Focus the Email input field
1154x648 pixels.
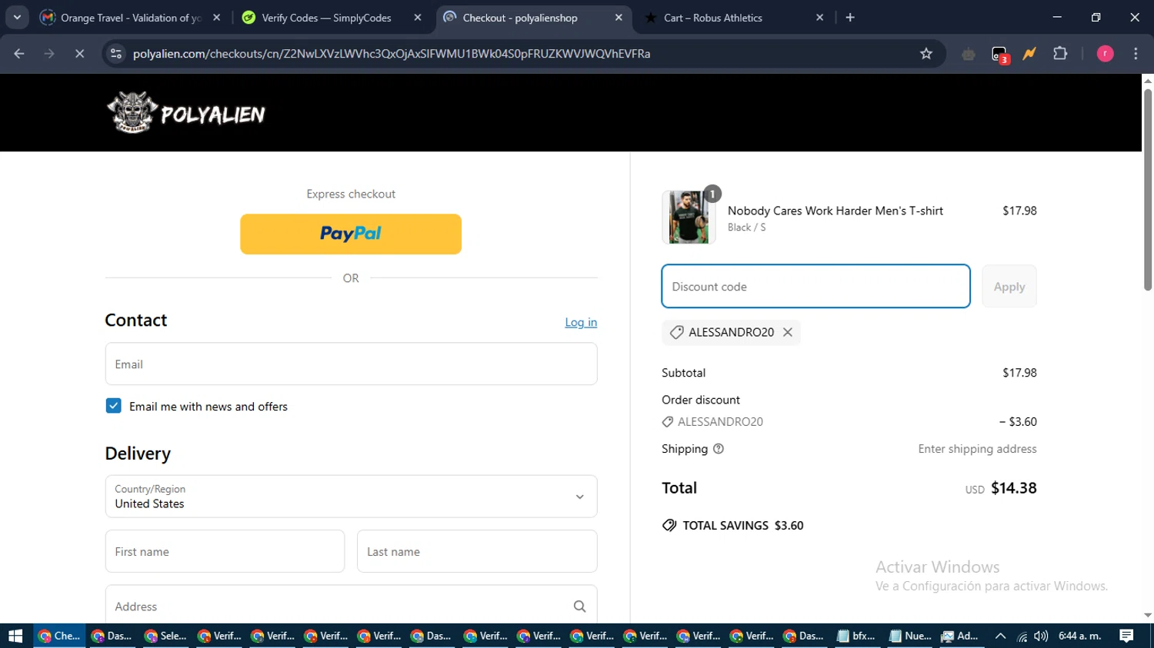click(351, 364)
